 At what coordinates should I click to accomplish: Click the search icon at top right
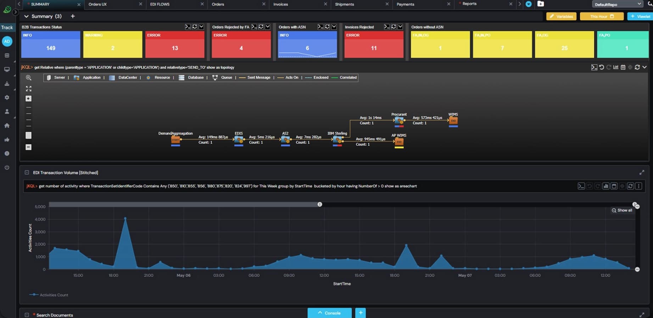click(x=650, y=4)
